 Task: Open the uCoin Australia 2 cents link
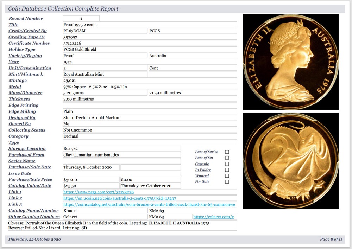point(119,198)
